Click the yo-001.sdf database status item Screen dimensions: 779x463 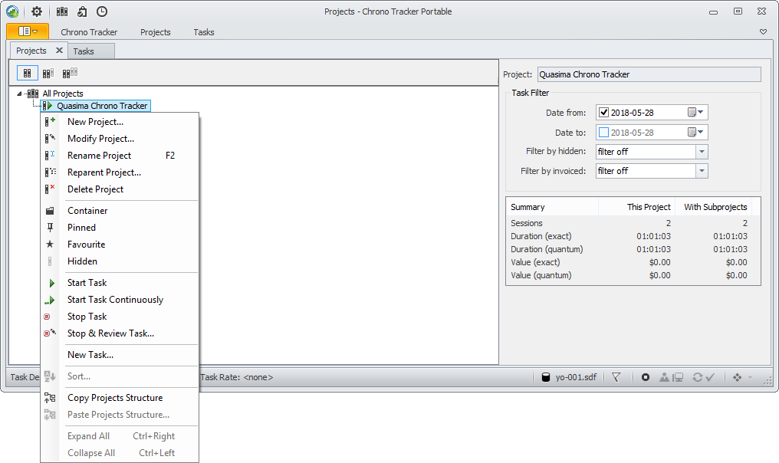pyautogui.click(x=570, y=377)
